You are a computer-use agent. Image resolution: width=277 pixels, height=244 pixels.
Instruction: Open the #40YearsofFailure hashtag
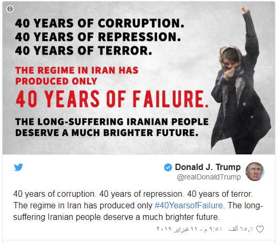click(x=189, y=205)
